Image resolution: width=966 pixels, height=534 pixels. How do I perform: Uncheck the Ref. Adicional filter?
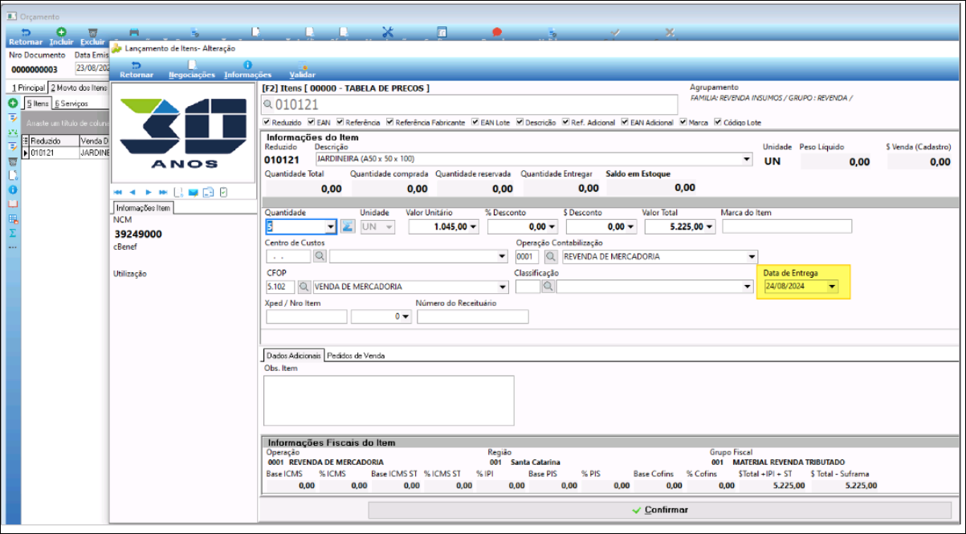(565, 123)
